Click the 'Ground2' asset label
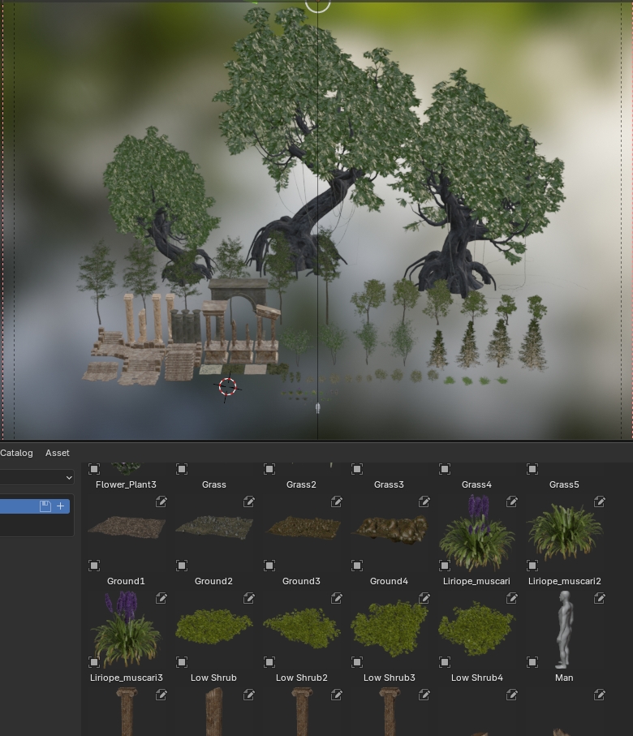Viewport: 633px width, 736px height. [x=213, y=581]
